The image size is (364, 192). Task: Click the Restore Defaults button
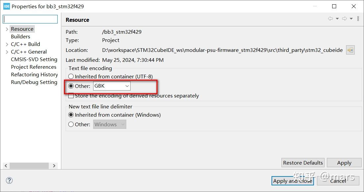[x=303, y=163]
